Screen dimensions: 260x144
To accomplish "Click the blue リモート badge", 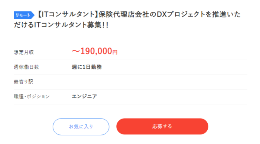I will tap(24, 15).
